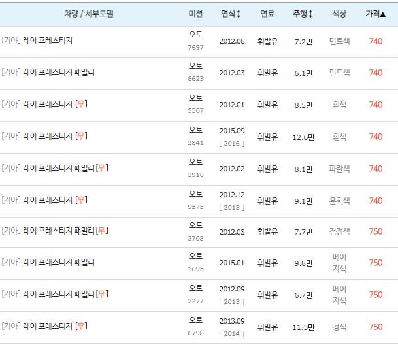Click the 청색 color cell
Image resolution: width=398 pixels, height=349 pixels.
coord(339,327)
